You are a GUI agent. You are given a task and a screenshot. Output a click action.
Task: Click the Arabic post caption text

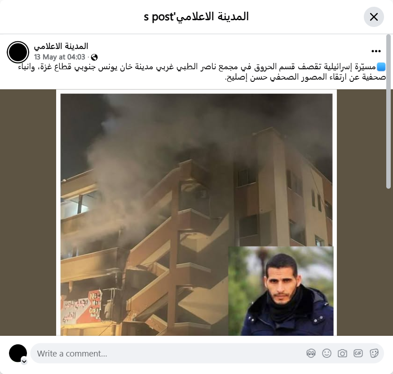[202, 72]
